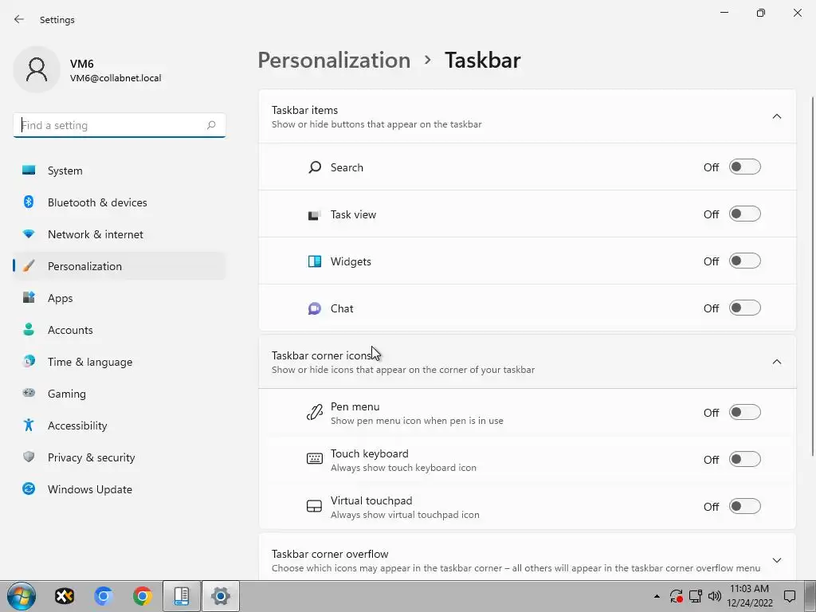Click the Personalization breadcrumb link
The width and height of the screenshot is (816, 612).
click(x=334, y=60)
